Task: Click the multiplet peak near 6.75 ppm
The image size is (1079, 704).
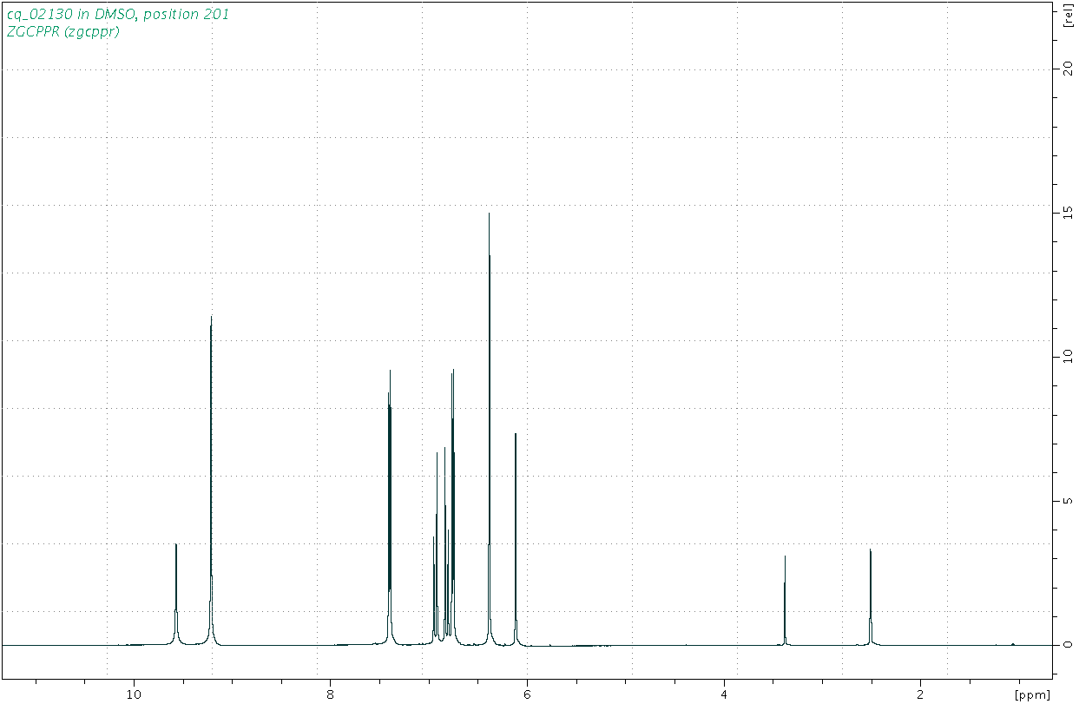Action: click(452, 508)
